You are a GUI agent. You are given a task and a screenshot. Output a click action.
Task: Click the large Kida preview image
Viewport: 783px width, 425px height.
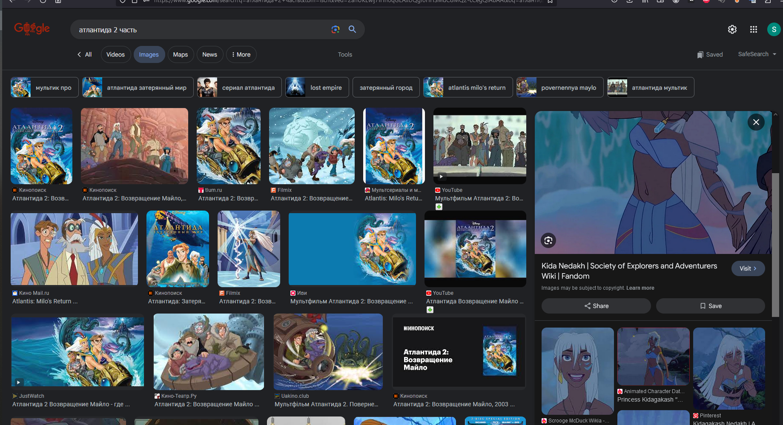(x=653, y=183)
